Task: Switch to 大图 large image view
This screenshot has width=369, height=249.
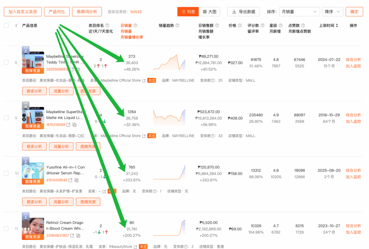Action: click(209, 12)
